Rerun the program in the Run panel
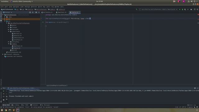 (x=3, y=91)
